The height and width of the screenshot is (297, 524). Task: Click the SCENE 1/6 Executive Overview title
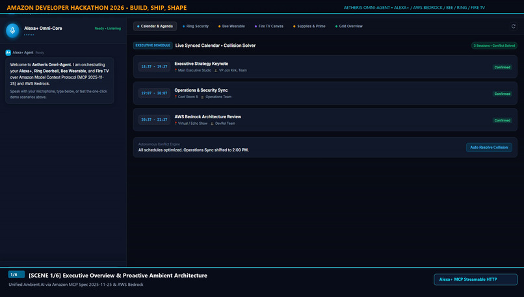(x=118, y=276)
